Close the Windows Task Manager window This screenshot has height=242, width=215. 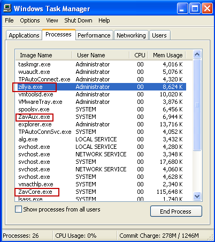(x=207, y=9)
